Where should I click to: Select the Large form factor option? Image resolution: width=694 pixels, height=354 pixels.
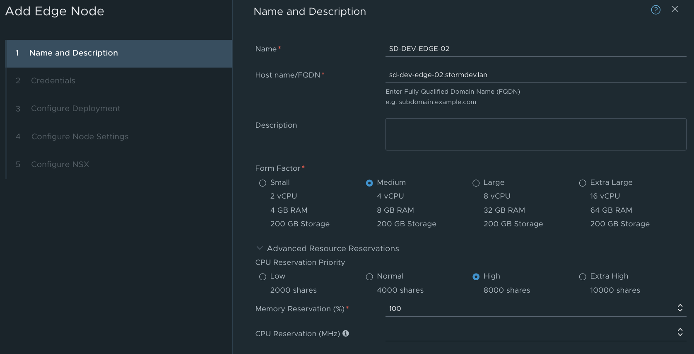pos(476,183)
